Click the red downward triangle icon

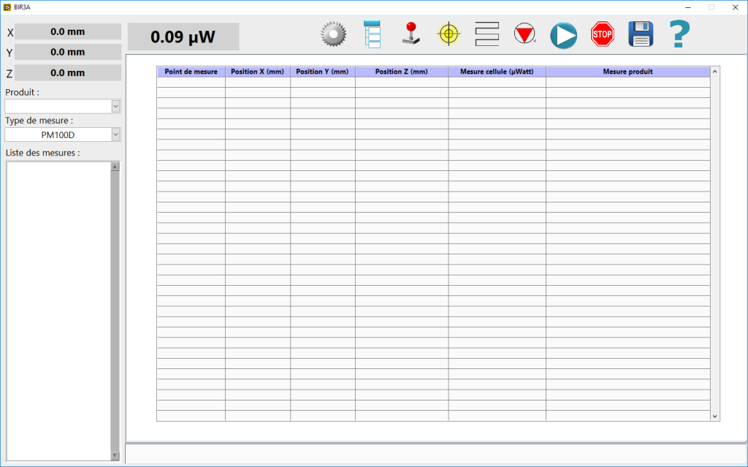[x=524, y=34]
